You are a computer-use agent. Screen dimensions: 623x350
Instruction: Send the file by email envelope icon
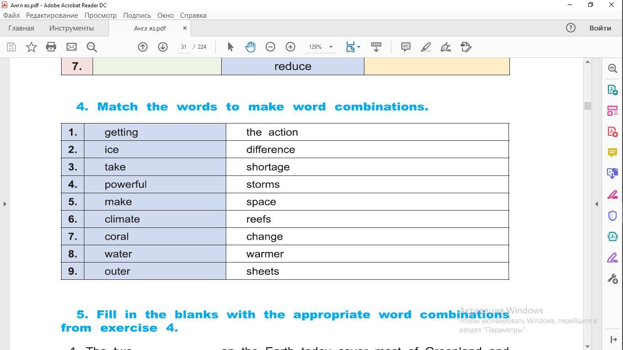[x=72, y=47]
